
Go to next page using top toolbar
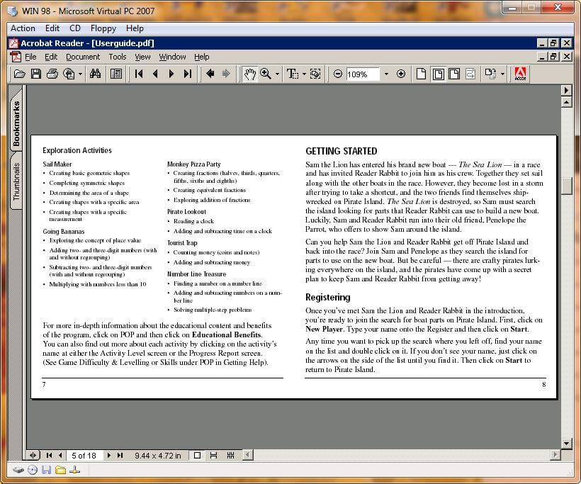(x=171, y=74)
